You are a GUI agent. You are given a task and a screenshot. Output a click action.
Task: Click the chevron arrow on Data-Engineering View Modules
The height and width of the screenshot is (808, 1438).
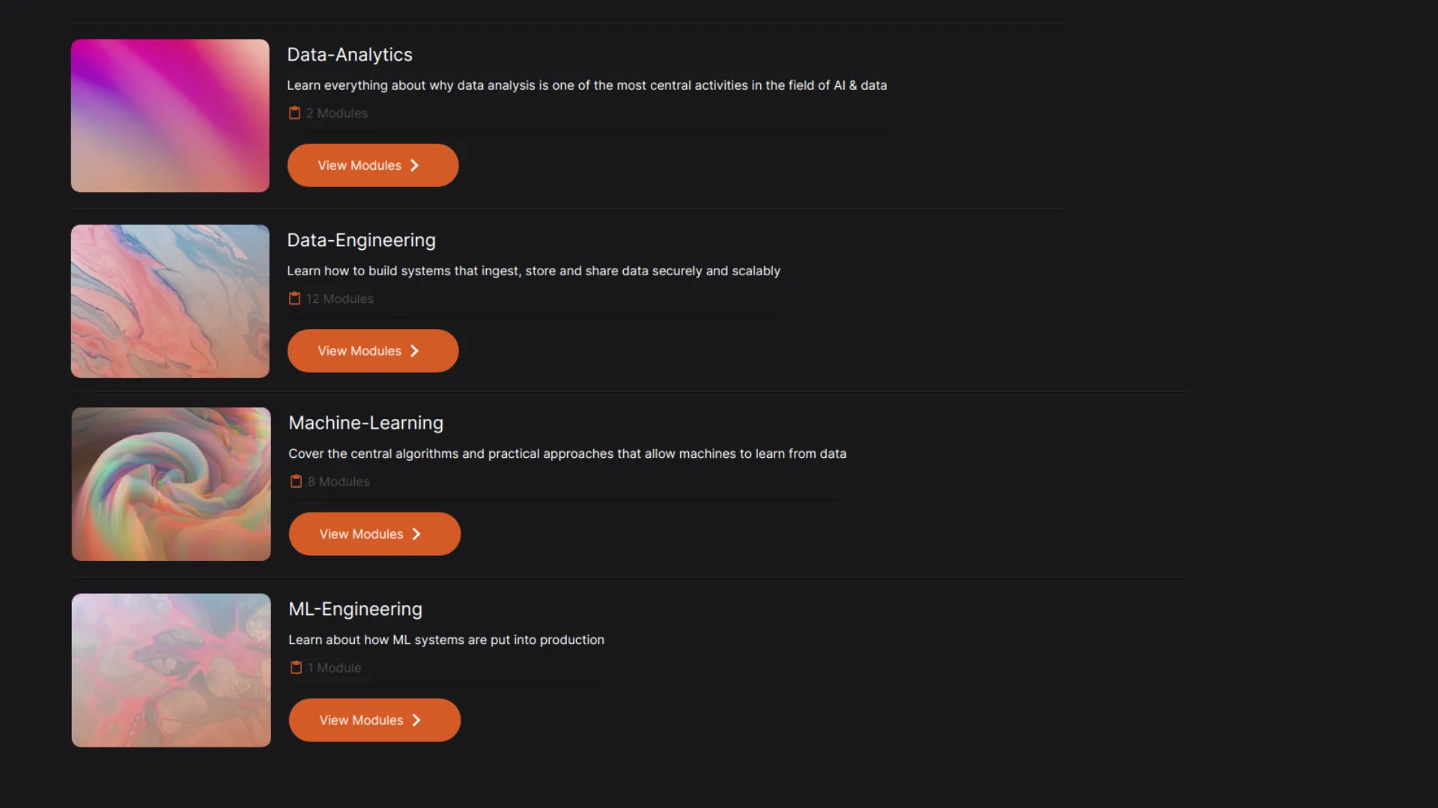coord(415,351)
